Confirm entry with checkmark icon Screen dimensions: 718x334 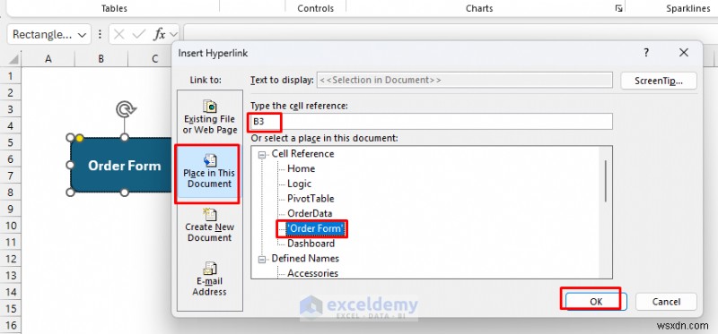coord(138,34)
